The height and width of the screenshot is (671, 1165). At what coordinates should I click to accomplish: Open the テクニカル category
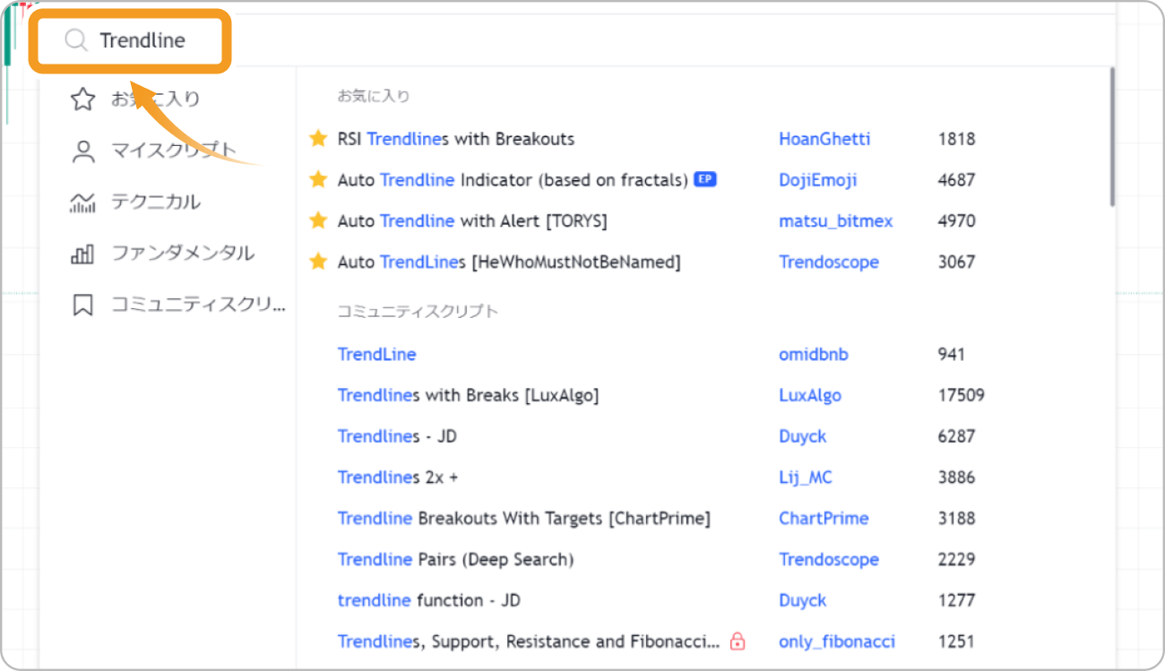pos(134,202)
